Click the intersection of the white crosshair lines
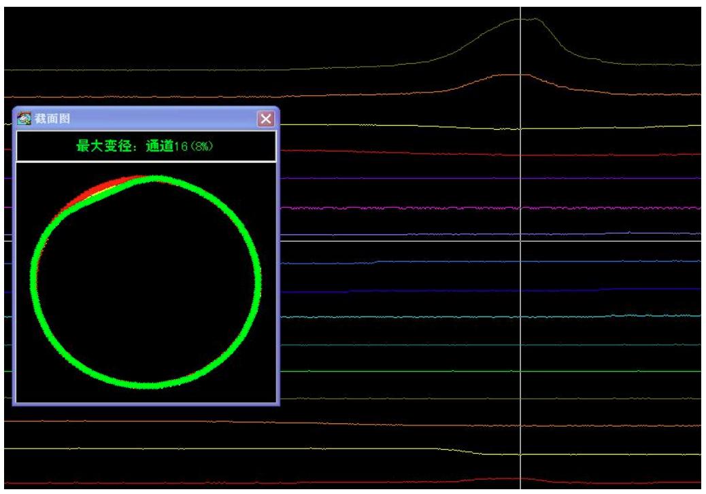The height and width of the screenshot is (494, 706). coord(520,241)
